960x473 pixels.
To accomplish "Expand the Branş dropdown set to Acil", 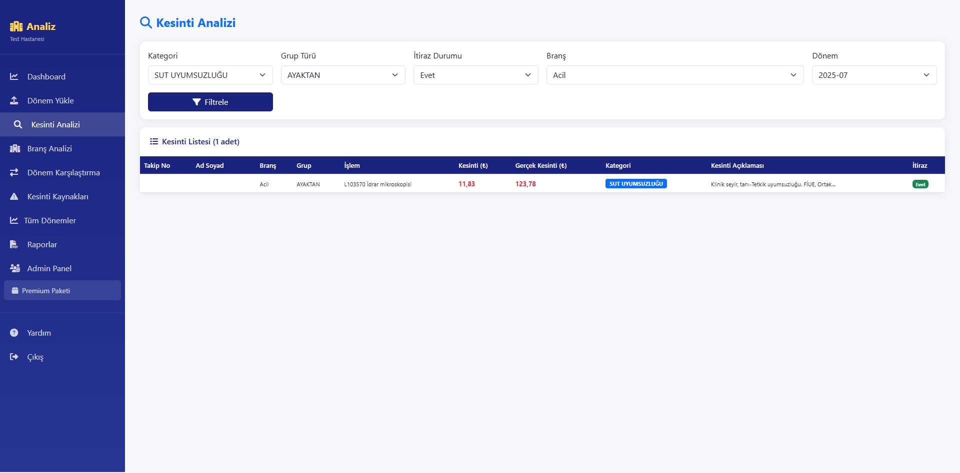I will [674, 75].
